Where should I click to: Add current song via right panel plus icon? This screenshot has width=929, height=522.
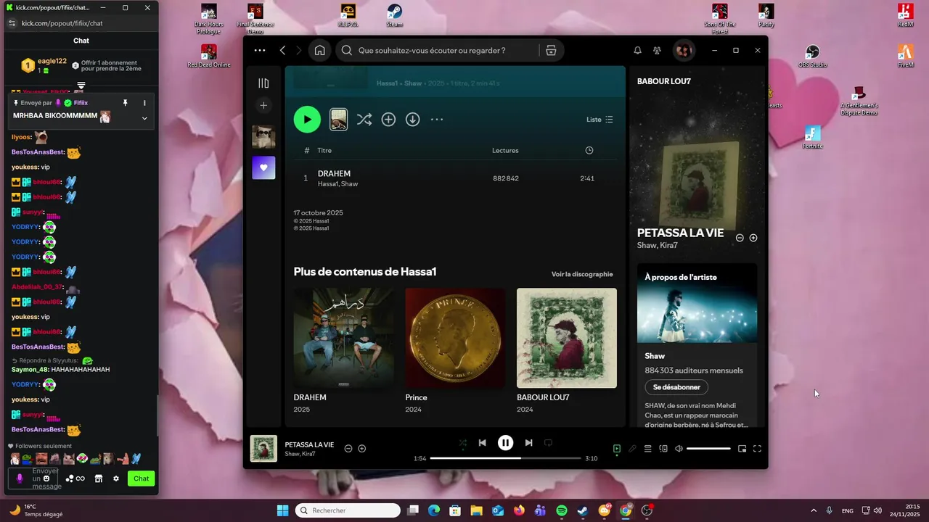753,238
